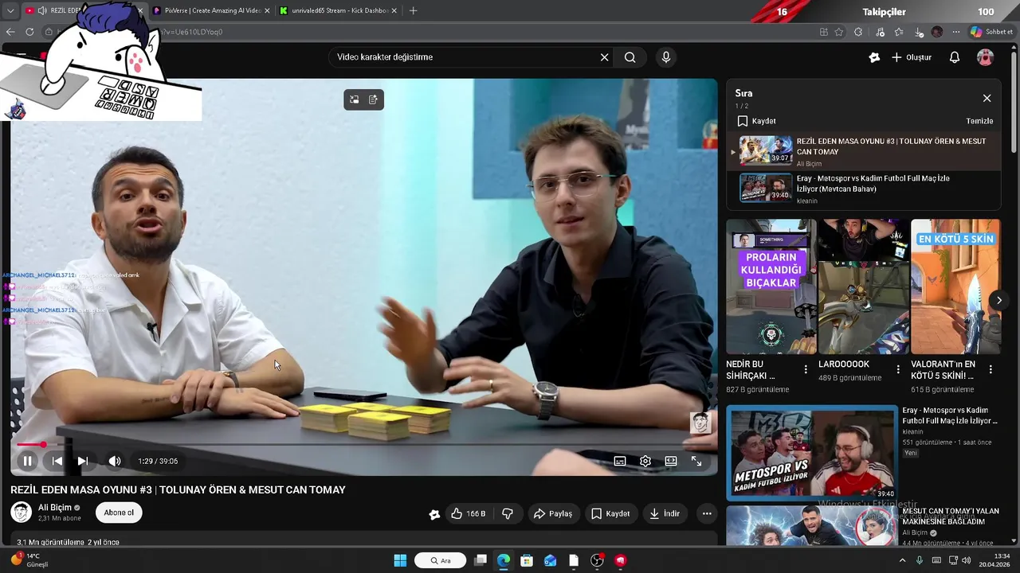
Task: Clear the search box with the X
Action: [x=604, y=57]
